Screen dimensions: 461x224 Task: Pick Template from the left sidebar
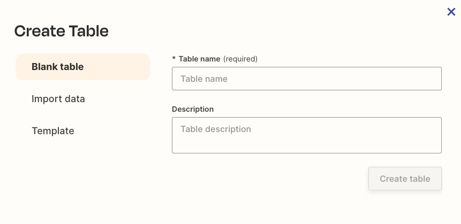[x=53, y=131]
